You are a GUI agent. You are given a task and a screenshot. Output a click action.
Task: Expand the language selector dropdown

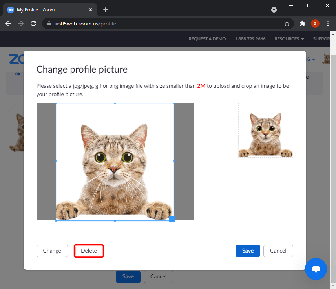[310, 59]
